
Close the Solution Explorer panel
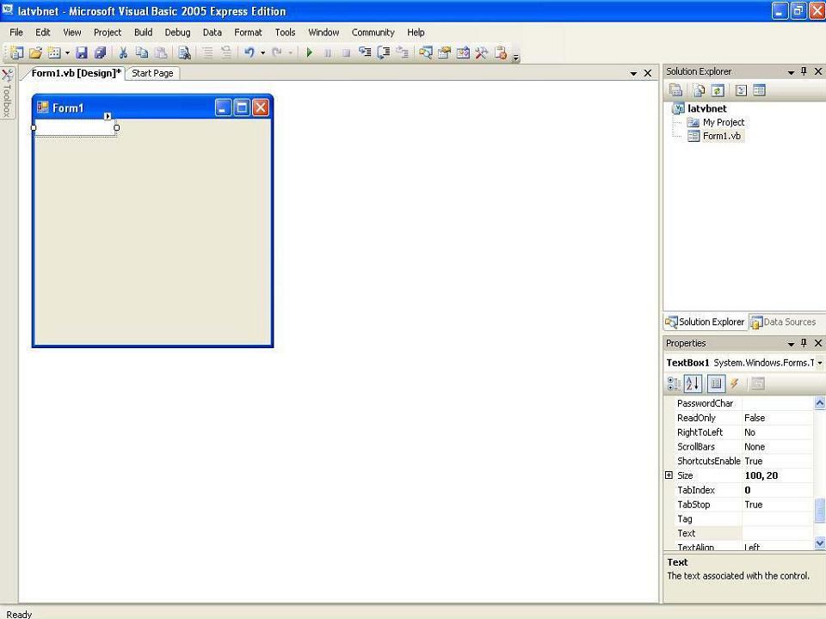pyautogui.click(x=817, y=71)
